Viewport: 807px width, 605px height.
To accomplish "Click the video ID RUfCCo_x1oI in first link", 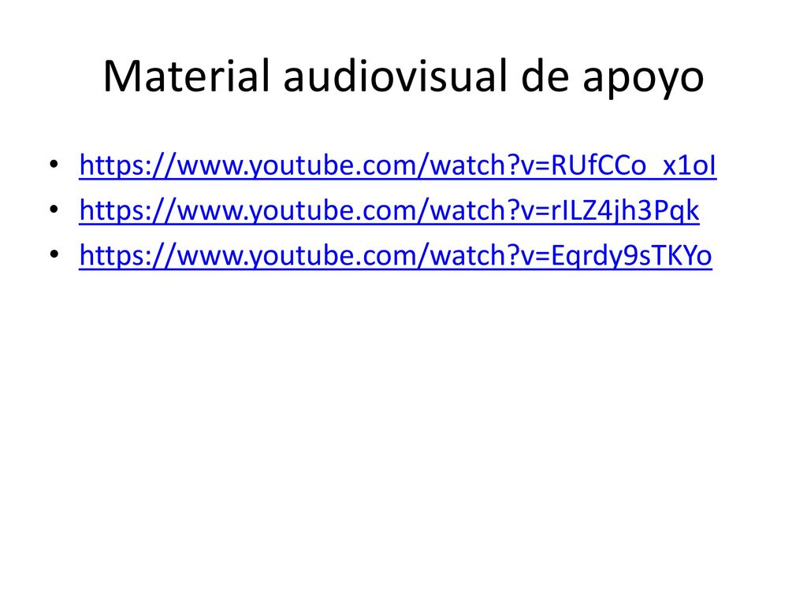I will (634, 165).
